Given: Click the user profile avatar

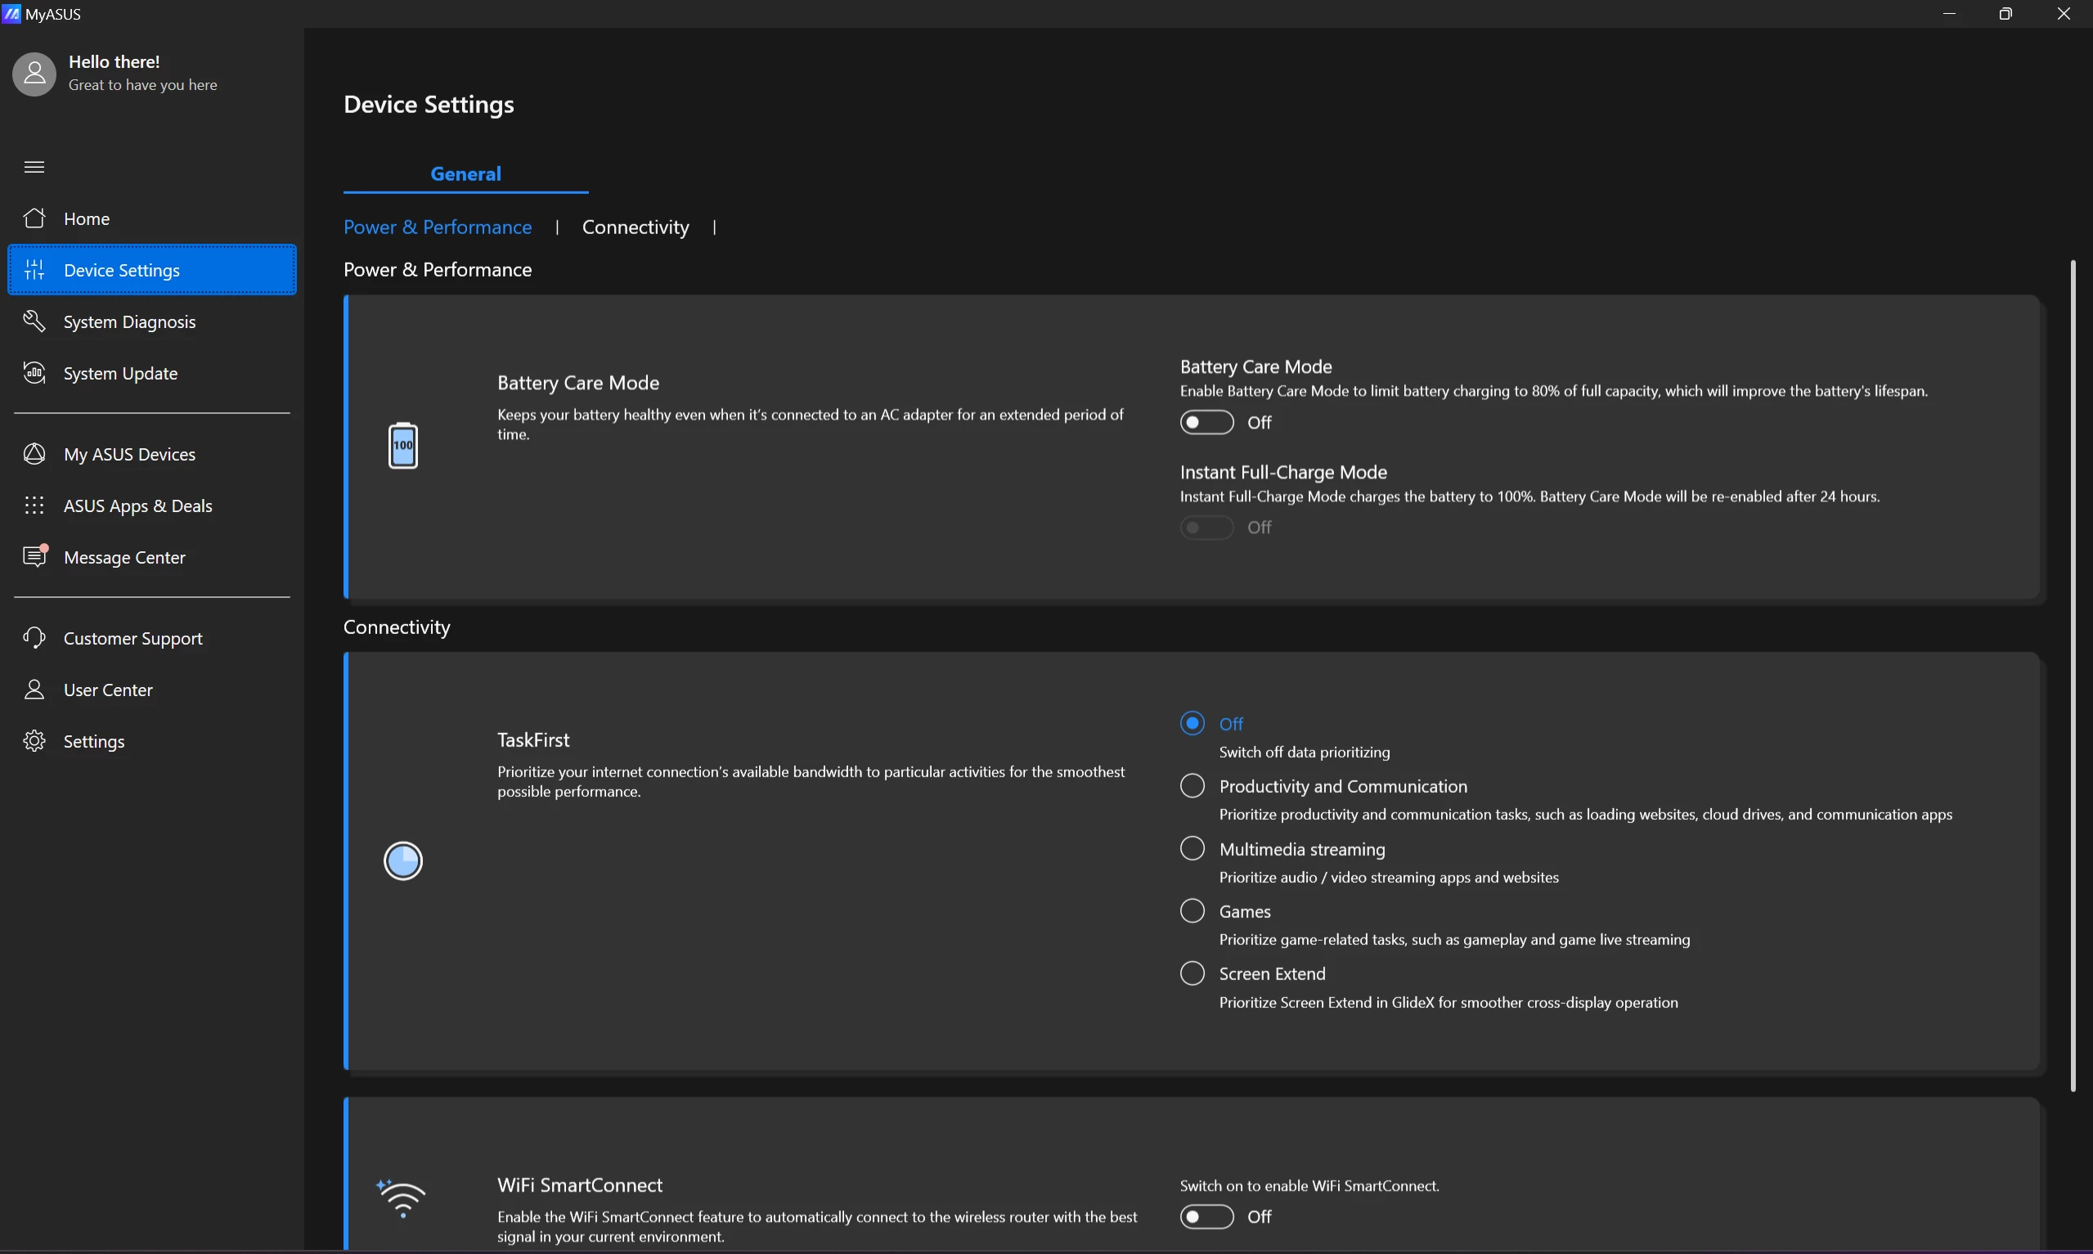Looking at the screenshot, I should click(34, 74).
